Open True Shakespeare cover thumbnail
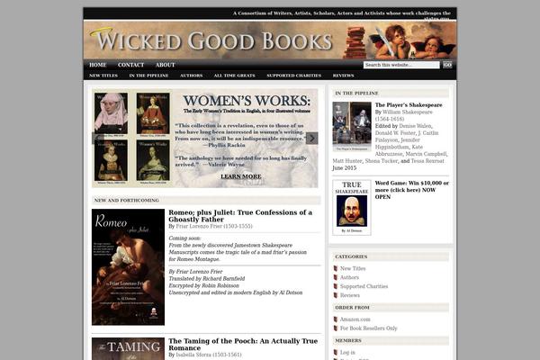Screen dimensions: 540x360 click(x=352, y=207)
